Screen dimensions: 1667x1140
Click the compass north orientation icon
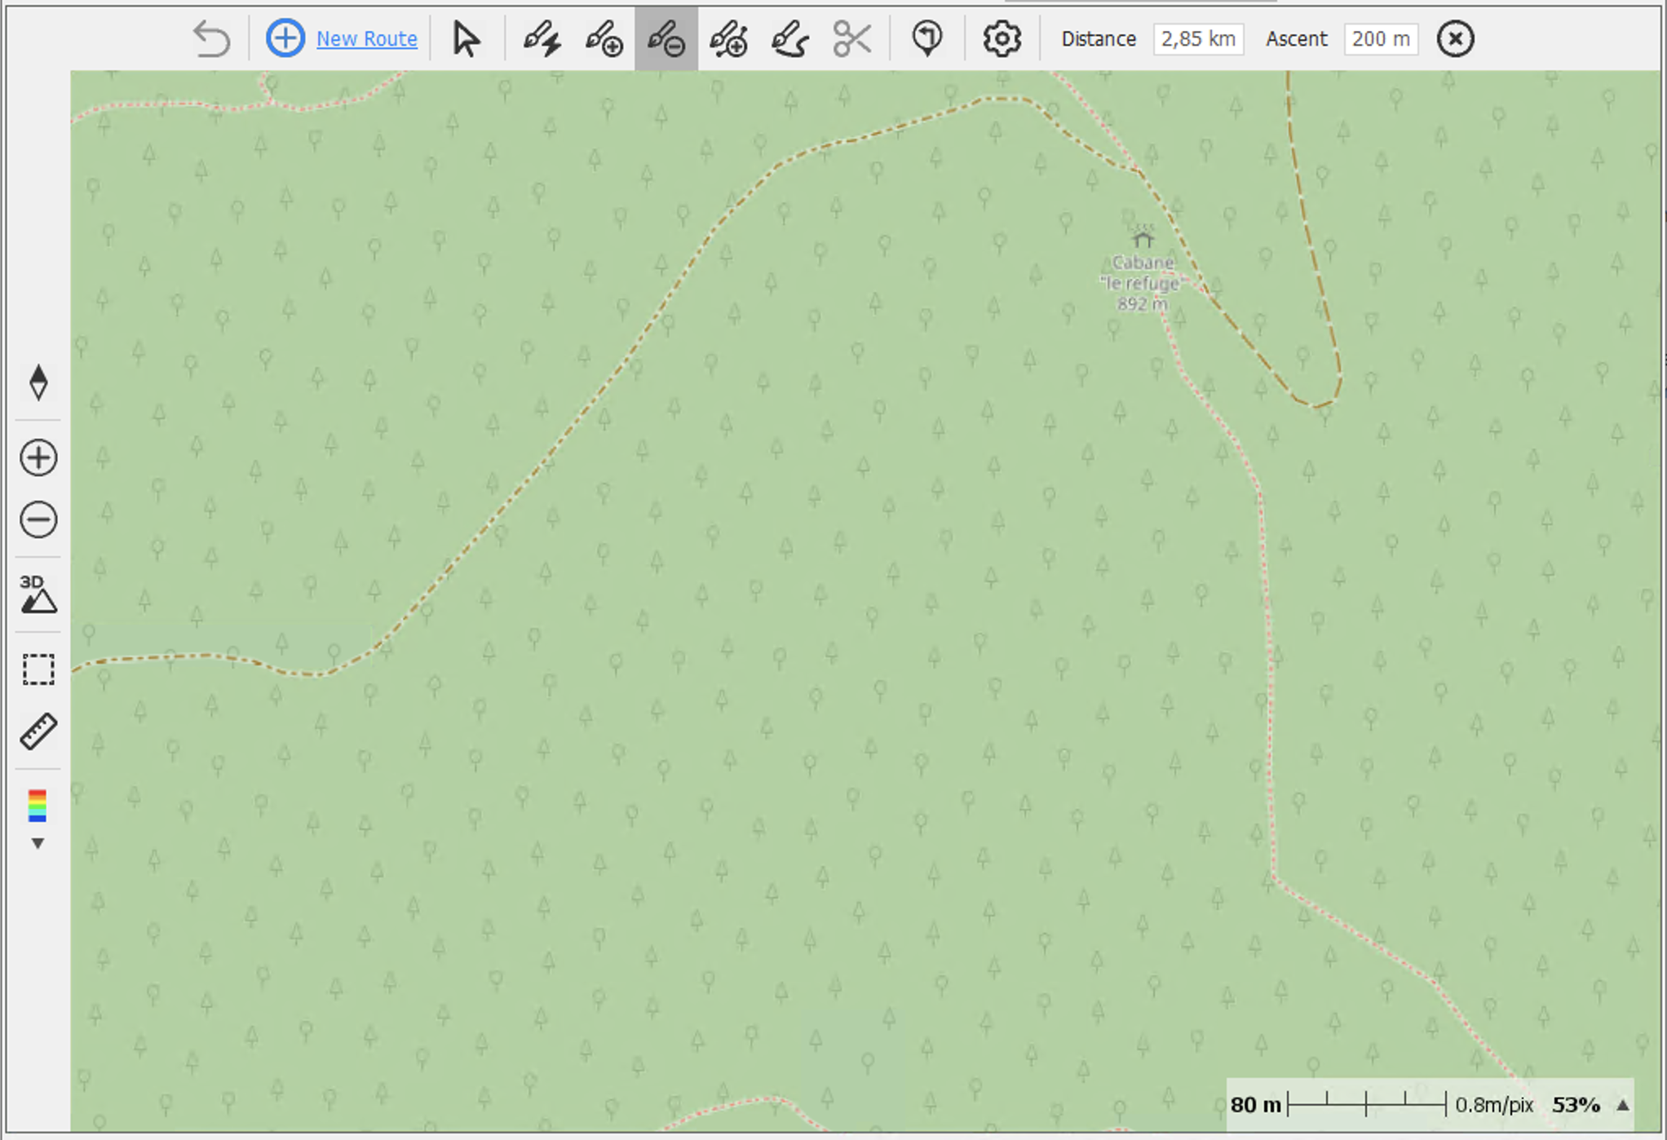38,382
